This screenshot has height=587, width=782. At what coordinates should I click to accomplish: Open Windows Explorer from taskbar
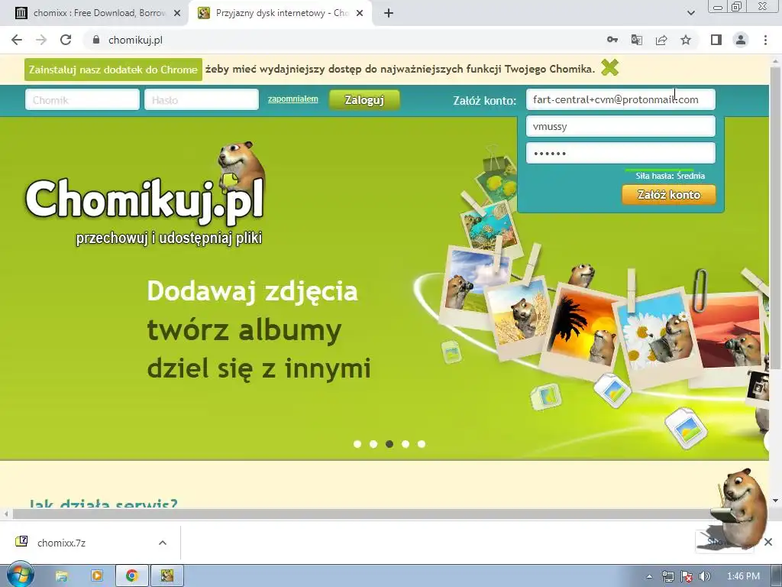coord(61,576)
